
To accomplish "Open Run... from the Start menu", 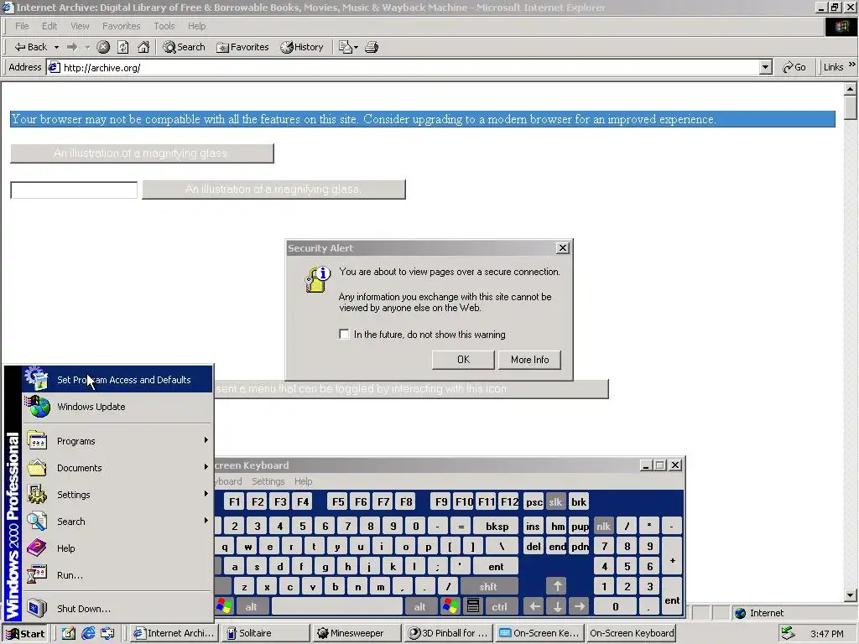I will coord(117,575).
